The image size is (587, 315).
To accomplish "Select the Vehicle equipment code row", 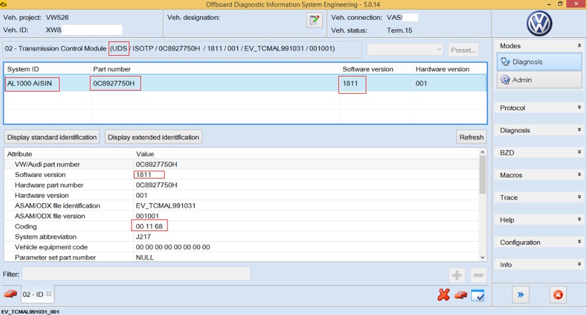I will pyautogui.click(x=242, y=247).
